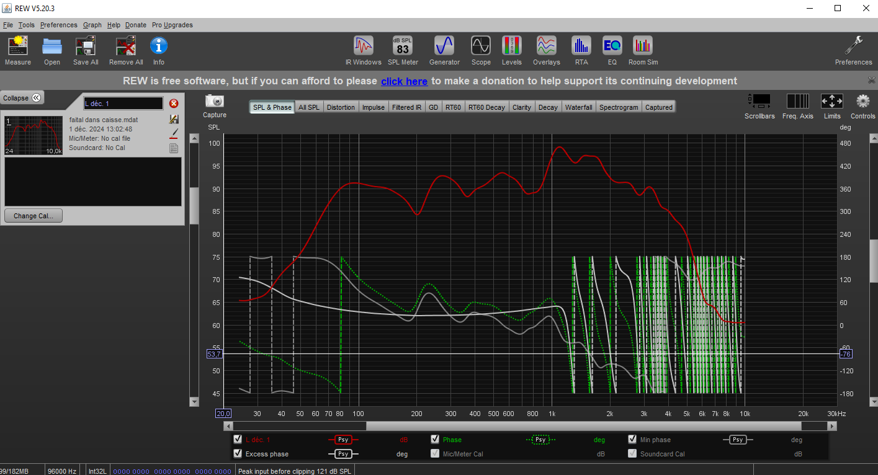The height and width of the screenshot is (475, 878).
Task: Disable the Excess phase trace
Action: click(x=238, y=453)
